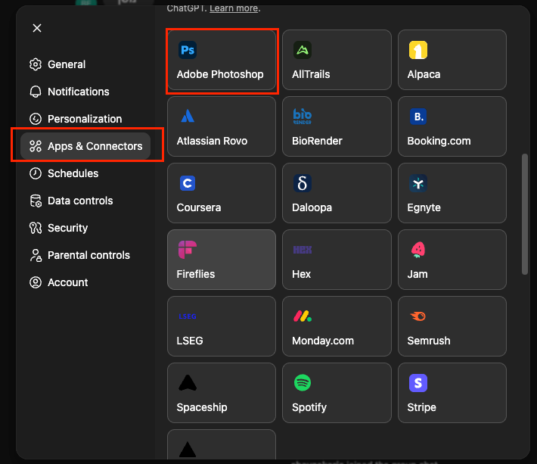The width and height of the screenshot is (537, 464).
Task: Click the Account person icon
Action: pyautogui.click(x=36, y=282)
